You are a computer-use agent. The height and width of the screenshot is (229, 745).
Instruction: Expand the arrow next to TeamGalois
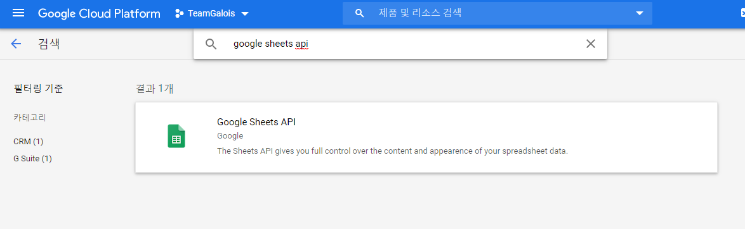[245, 14]
